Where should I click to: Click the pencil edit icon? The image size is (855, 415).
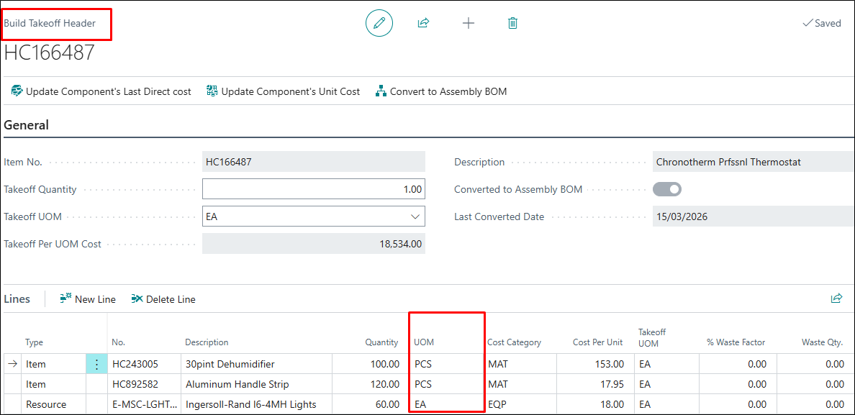pos(379,23)
